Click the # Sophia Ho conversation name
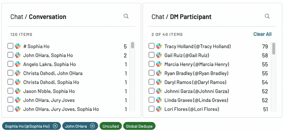Viewport: 283px width, 132px height. [x=36, y=47]
